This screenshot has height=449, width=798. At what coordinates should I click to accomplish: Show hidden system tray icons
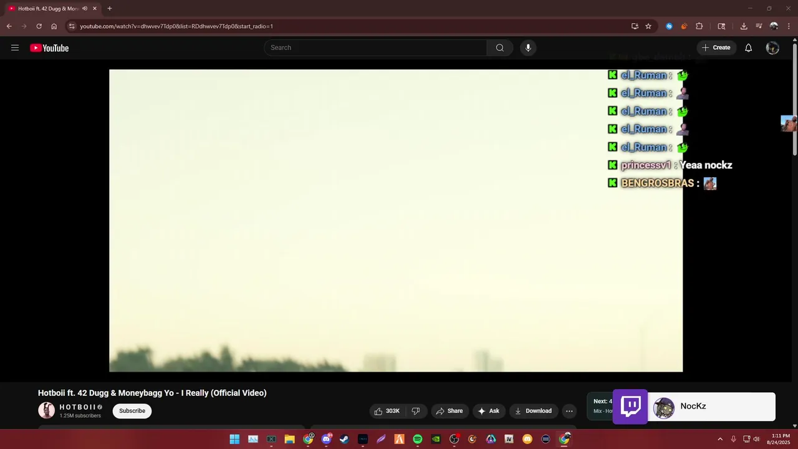pos(720,439)
